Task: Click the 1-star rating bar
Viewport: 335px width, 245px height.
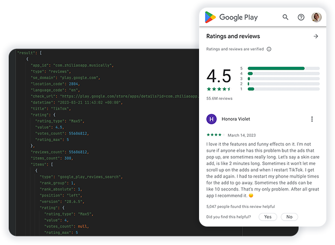Action: [x=283, y=89]
